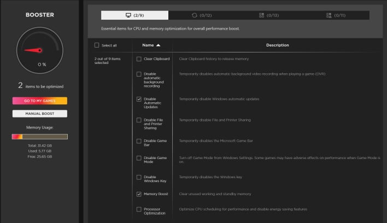Check Disable File and Printer Sharing
Viewport: 387px width, 223px height.
click(139, 120)
